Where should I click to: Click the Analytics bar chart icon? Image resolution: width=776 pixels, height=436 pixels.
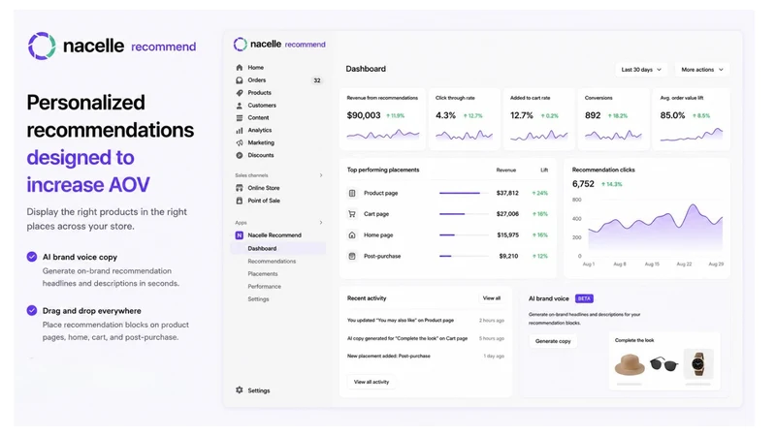(x=240, y=130)
